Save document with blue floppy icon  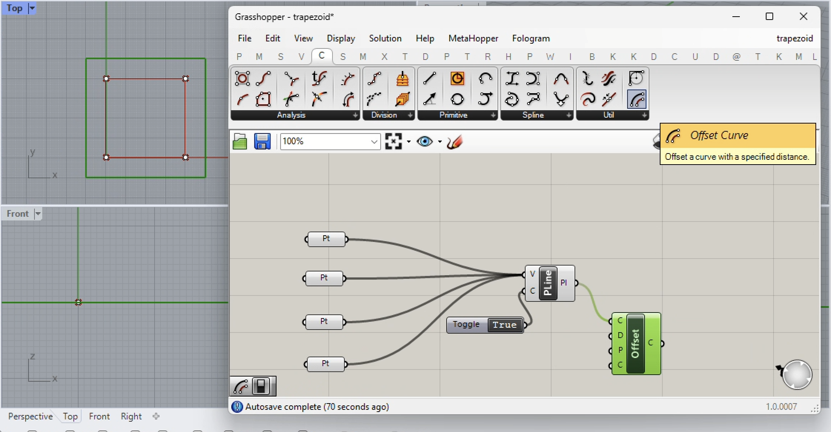pos(262,141)
